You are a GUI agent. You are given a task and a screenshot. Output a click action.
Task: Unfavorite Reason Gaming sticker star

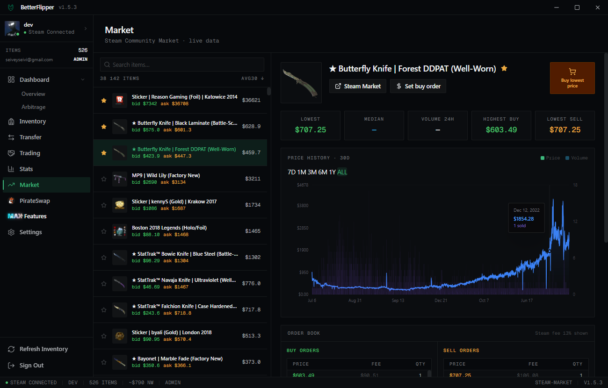(104, 101)
